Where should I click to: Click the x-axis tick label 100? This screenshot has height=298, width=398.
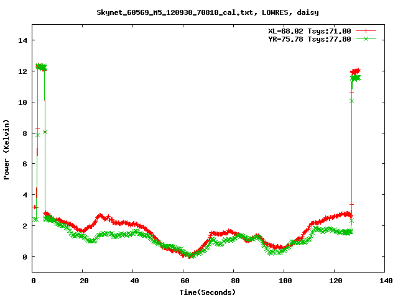pyautogui.click(x=285, y=281)
